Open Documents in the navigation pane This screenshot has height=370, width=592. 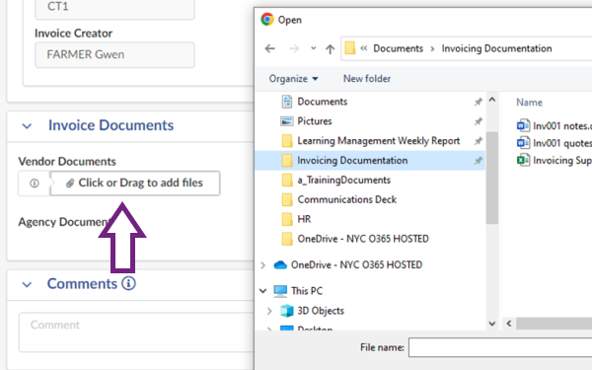coord(322,102)
